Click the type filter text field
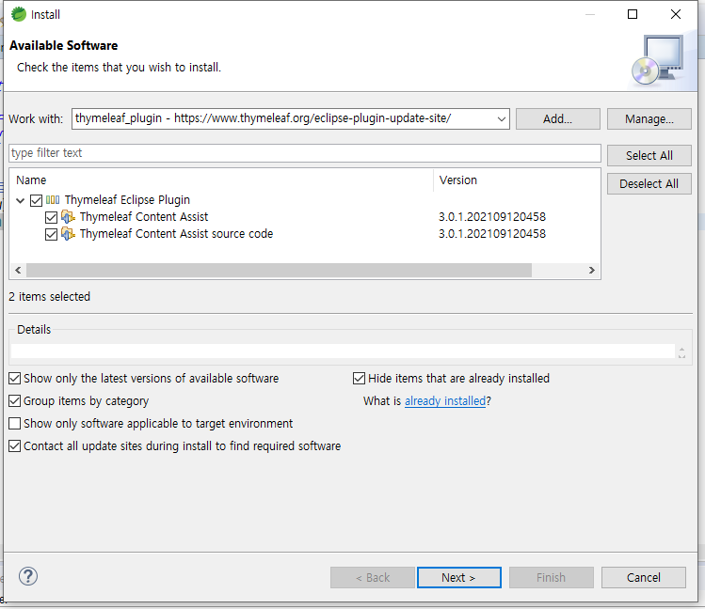705x609 pixels. point(304,153)
